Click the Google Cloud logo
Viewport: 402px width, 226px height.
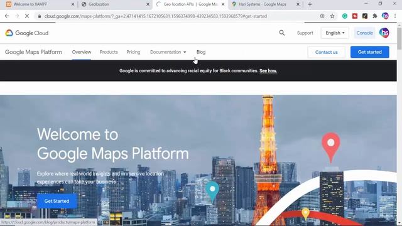pyautogui.click(x=27, y=33)
